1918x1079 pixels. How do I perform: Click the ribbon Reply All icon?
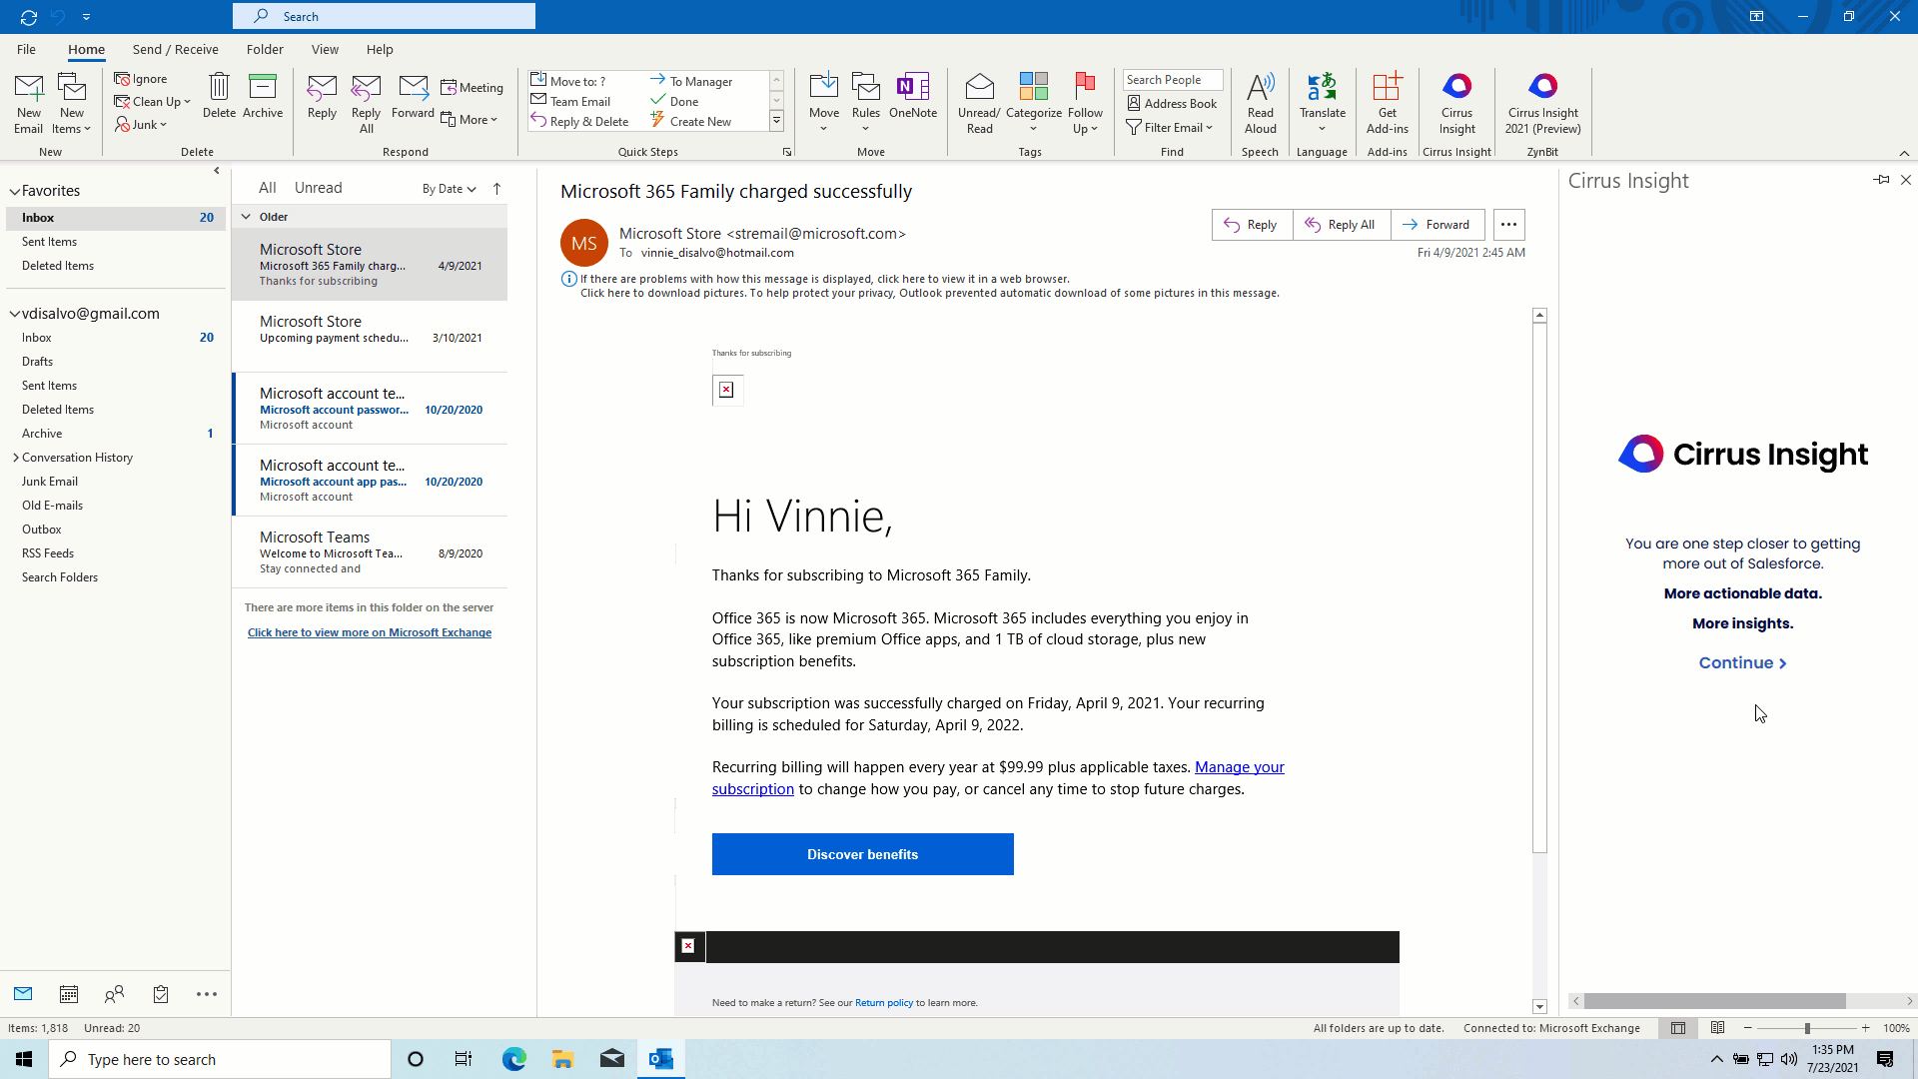367,87
